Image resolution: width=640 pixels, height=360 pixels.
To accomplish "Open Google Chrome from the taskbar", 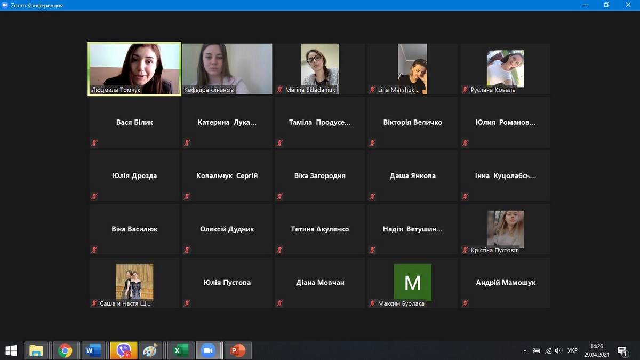I will 66,350.
